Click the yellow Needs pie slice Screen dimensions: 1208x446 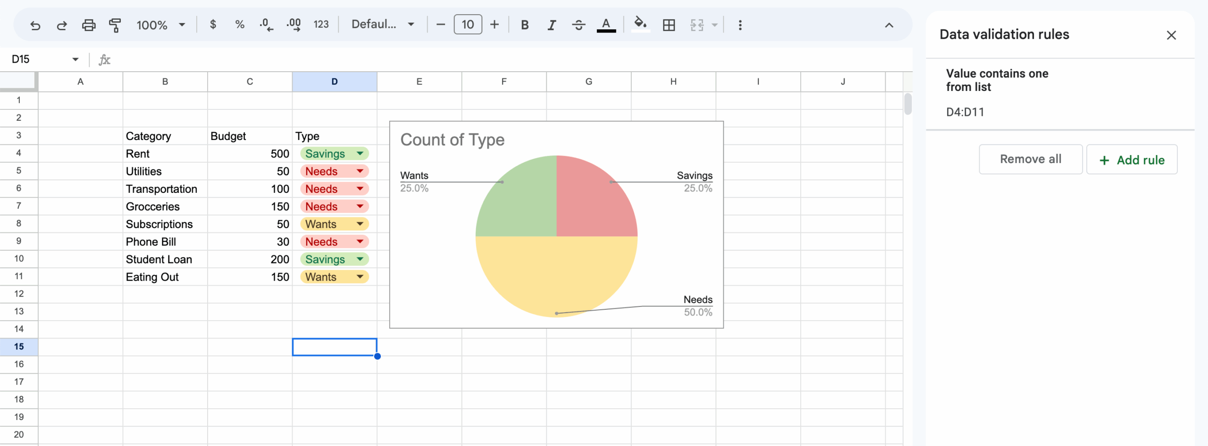[557, 276]
